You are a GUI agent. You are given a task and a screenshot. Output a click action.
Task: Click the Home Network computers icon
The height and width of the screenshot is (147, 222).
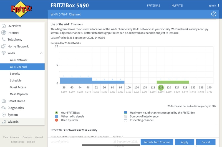4,46
